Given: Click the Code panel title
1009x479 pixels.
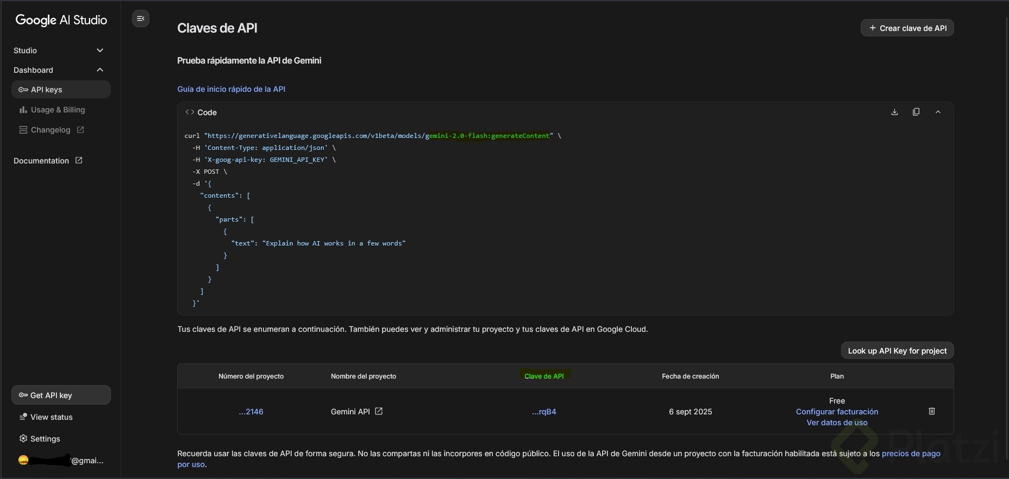Looking at the screenshot, I should coord(207,112).
